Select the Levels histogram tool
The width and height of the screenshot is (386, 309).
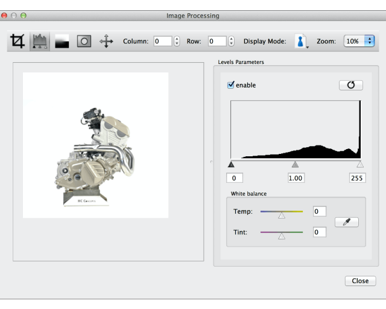(x=40, y=41)
